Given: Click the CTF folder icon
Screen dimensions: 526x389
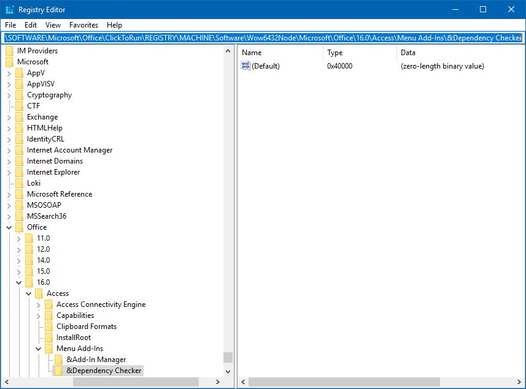Looking at the screenshot, I should pos(20,106).
